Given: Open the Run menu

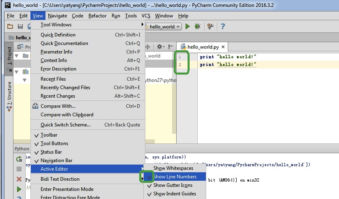Looking at the screenshot, I should [116, 16].
